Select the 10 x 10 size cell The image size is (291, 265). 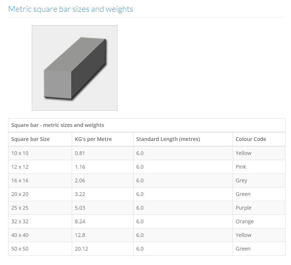[x=20, y=153]
